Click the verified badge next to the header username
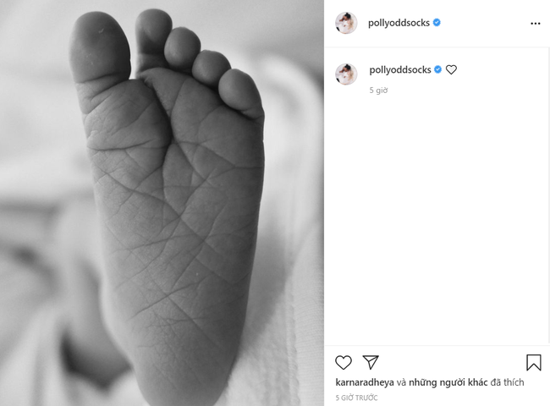 [x=437, y=23]
